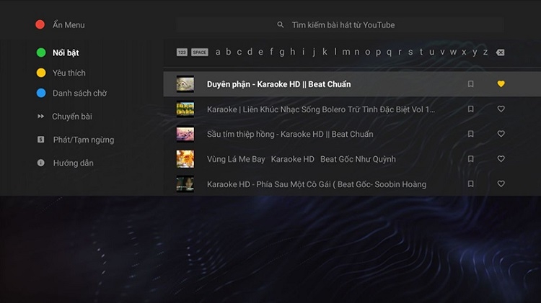Click the Phát/Tạm ngừng play-pause icon

click(x=40, y=140)
